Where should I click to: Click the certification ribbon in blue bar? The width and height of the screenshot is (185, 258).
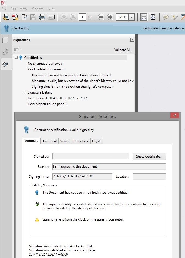(x=7, y=28)
